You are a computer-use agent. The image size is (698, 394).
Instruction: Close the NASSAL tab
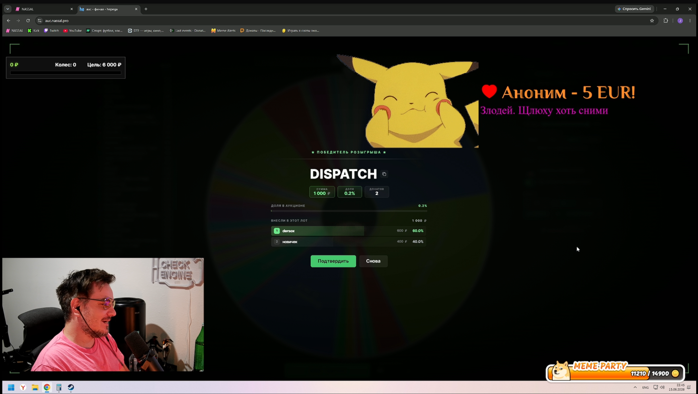click(x=71, y=9)
